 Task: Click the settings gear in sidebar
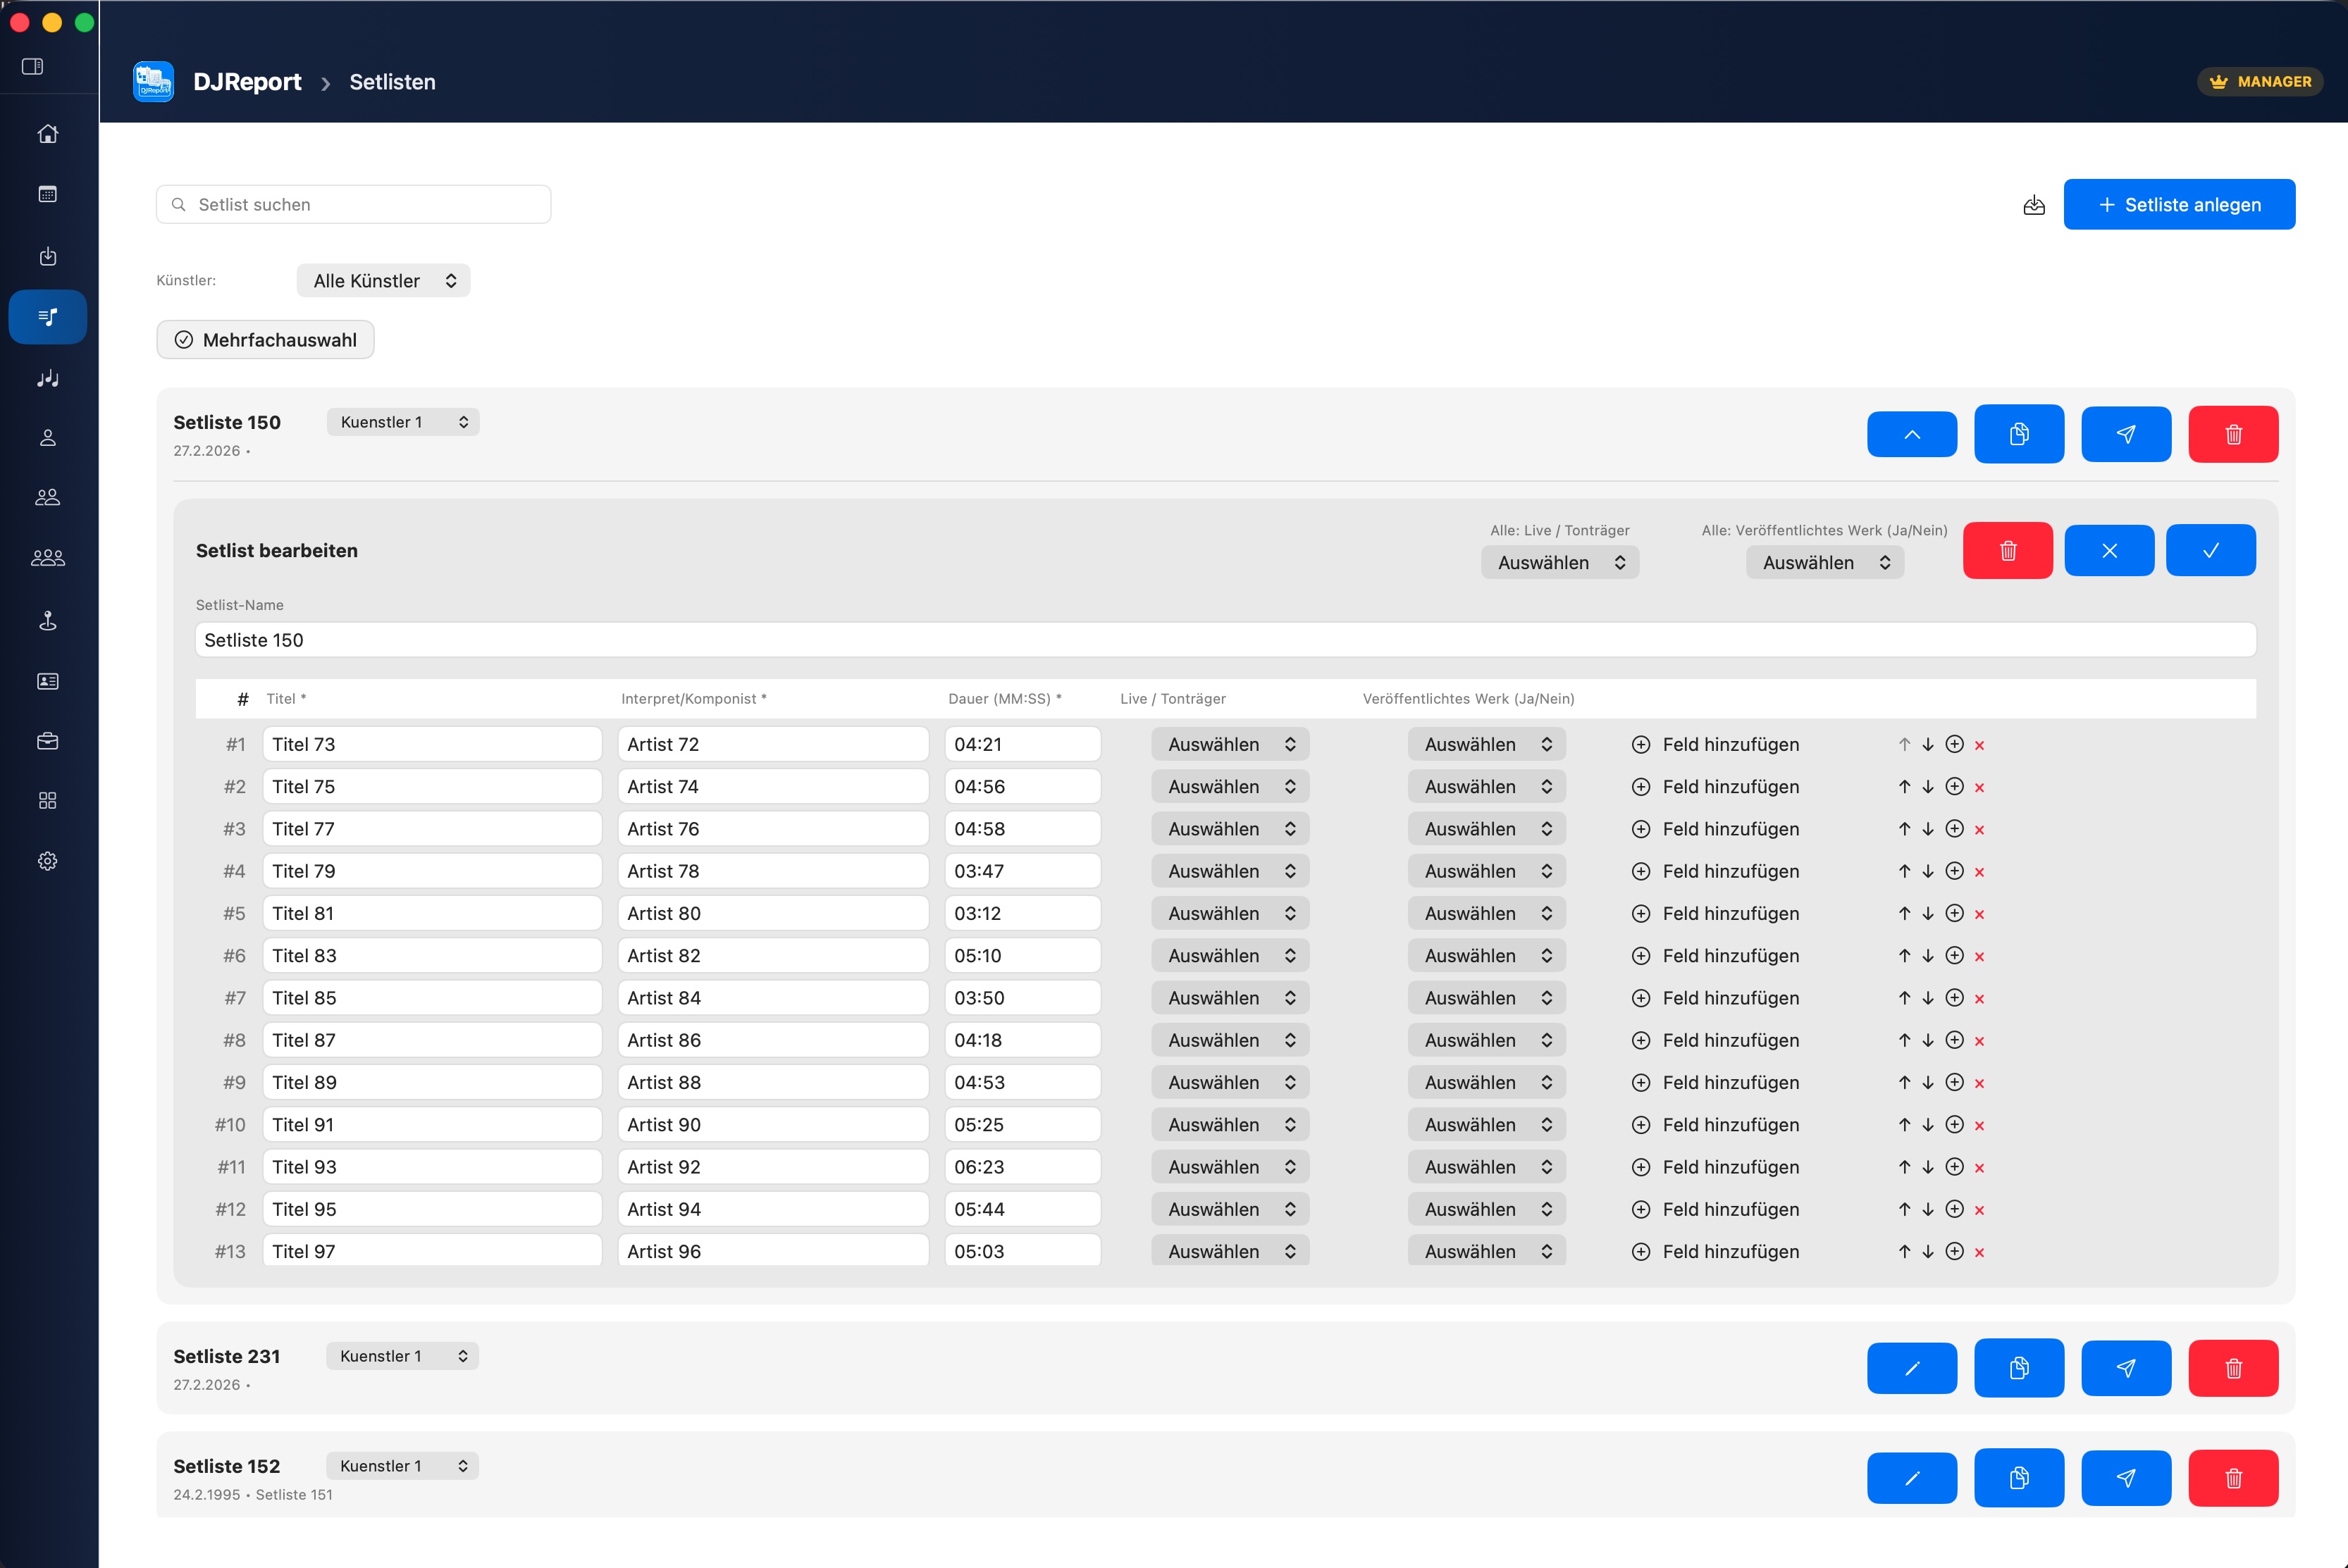pos(47,861)
